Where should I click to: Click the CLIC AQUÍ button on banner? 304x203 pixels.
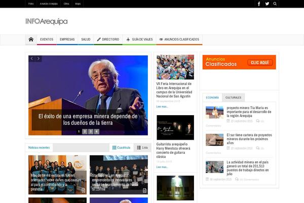260,62
